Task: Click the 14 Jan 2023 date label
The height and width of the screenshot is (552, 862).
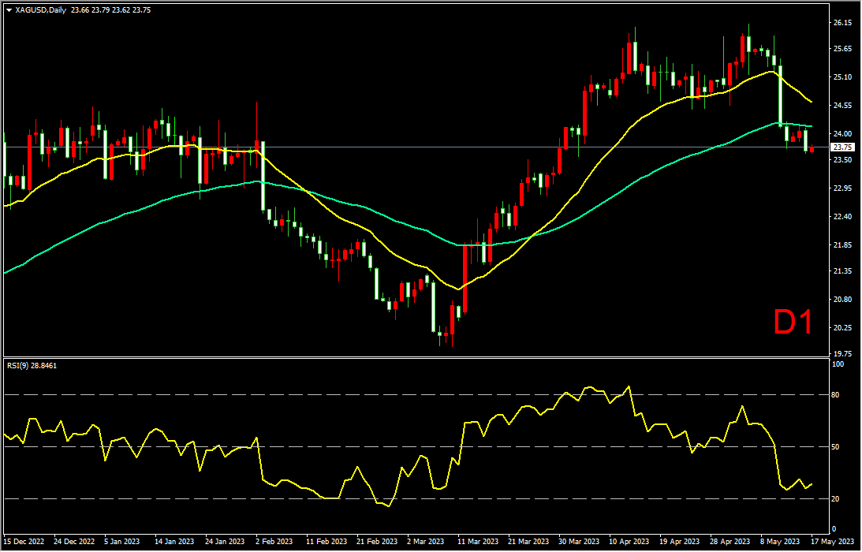Action: coord(175,542)
